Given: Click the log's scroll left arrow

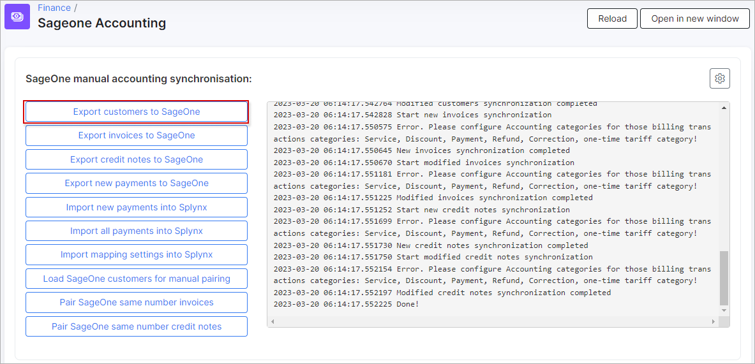Looking at the screenshot, I should [x=273, y=321].
